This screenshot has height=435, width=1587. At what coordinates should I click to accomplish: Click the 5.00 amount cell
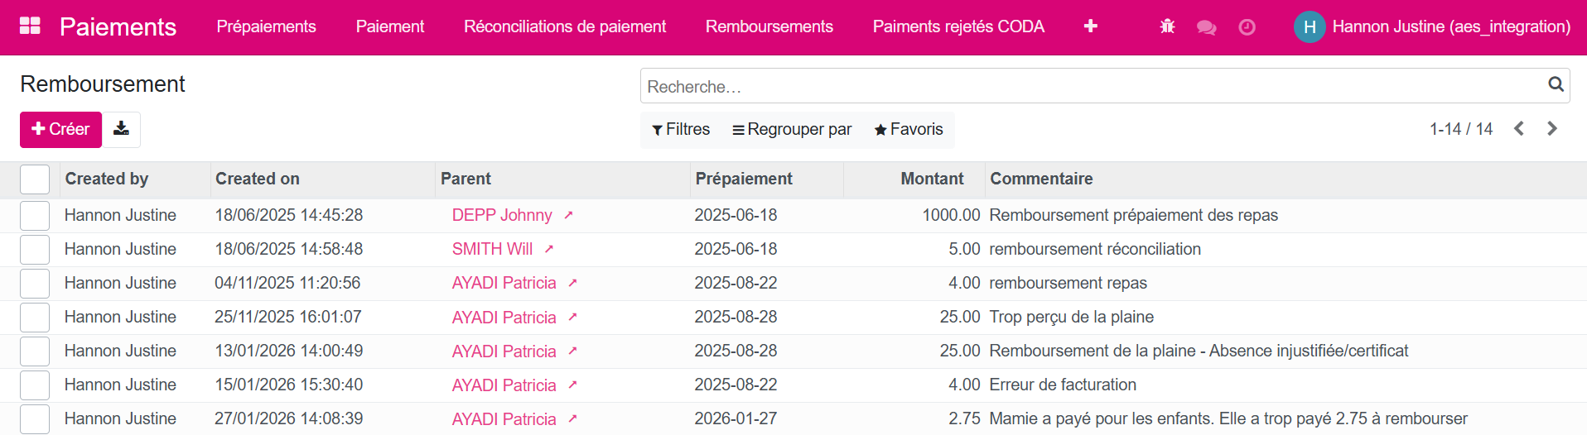coord(964,249)
